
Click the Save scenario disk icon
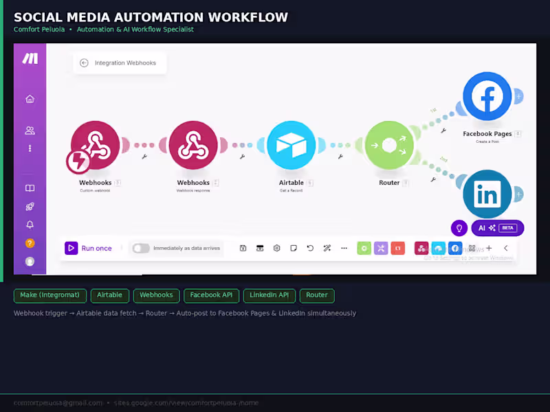pos(243,248)
